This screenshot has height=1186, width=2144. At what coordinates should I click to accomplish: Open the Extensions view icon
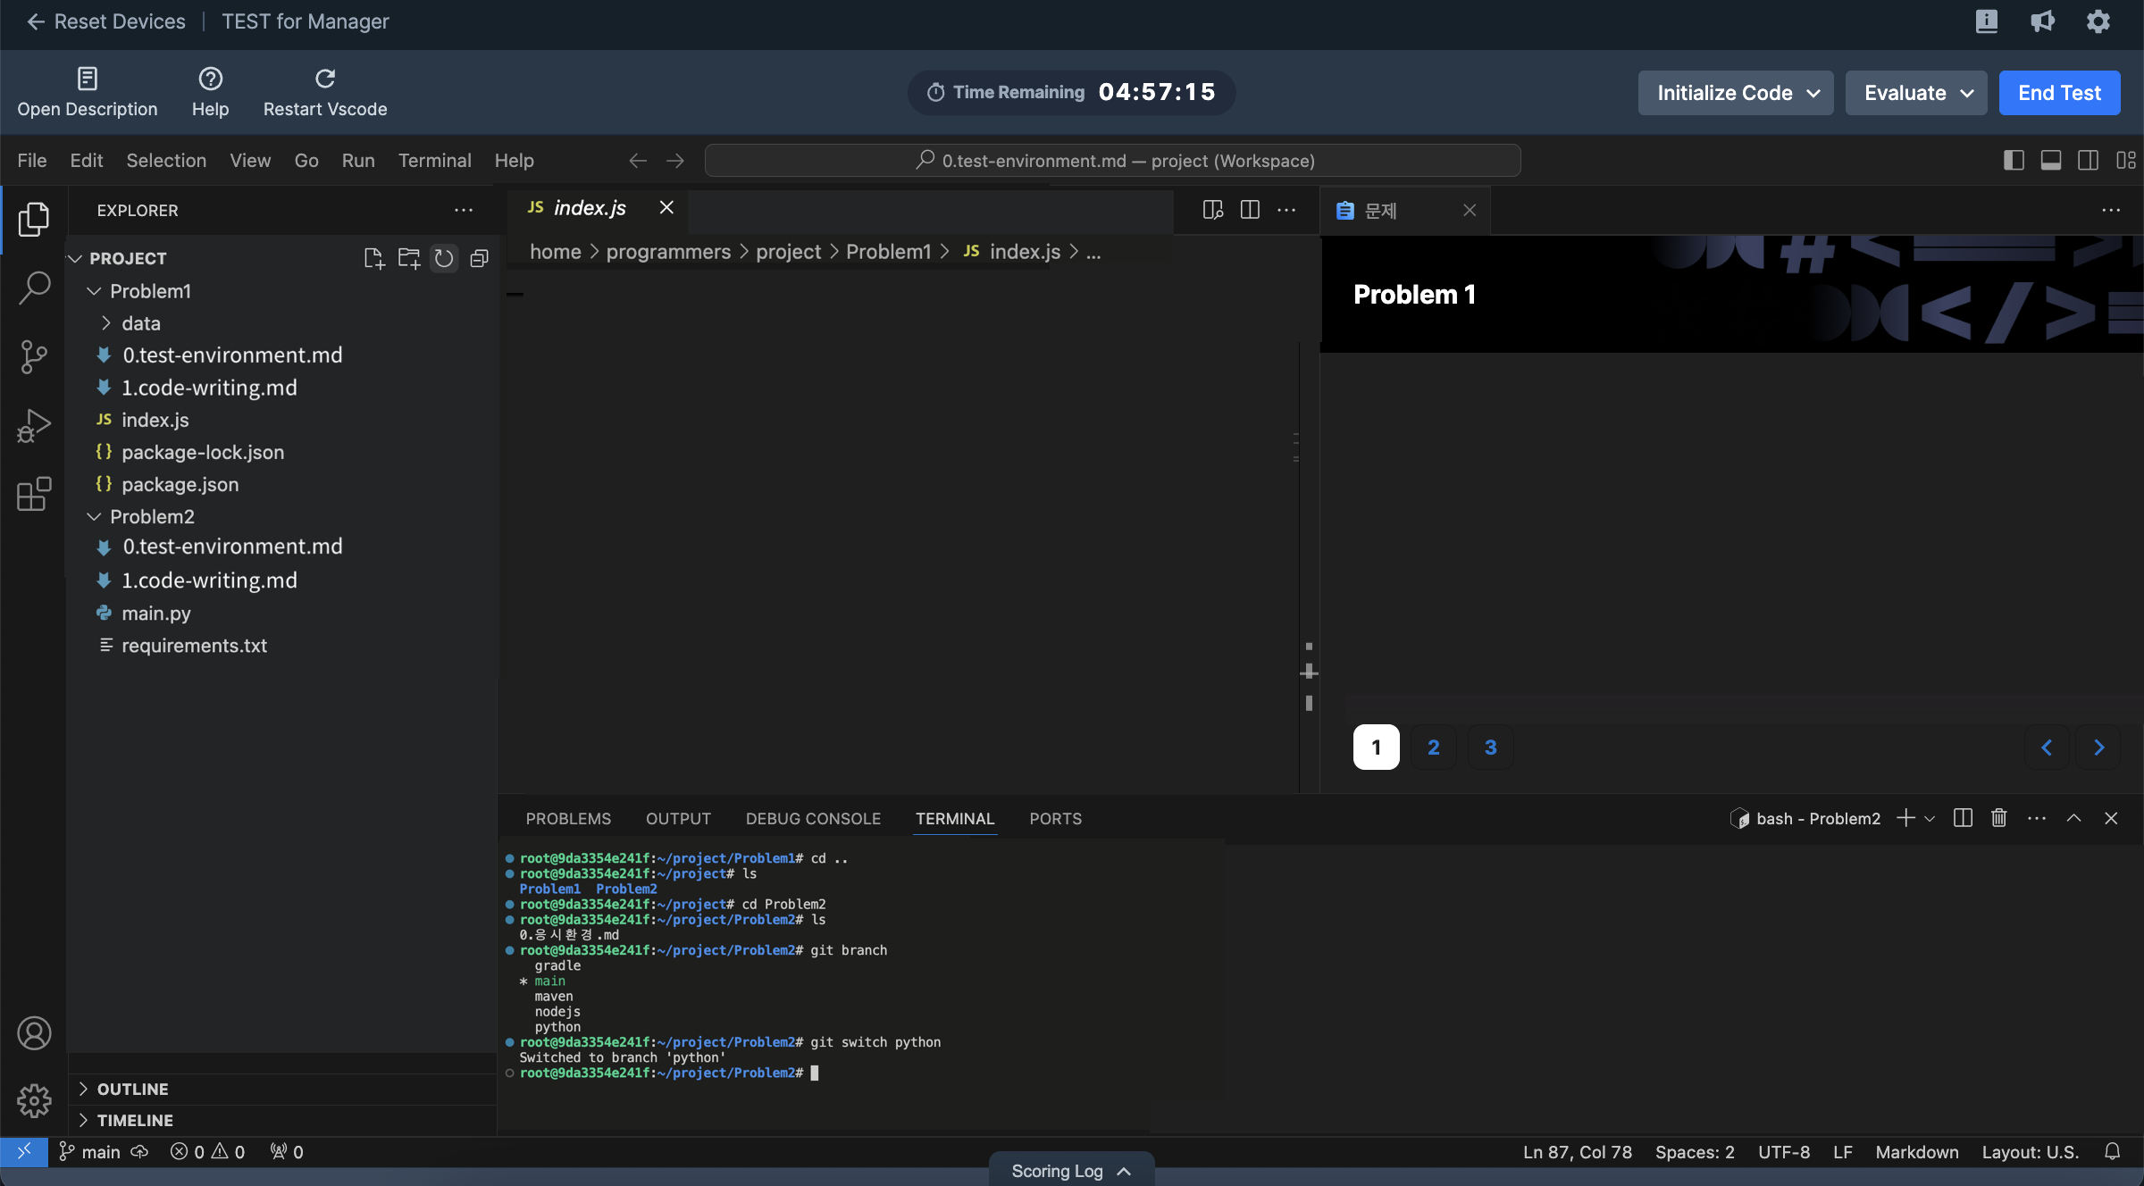[34, 494]
